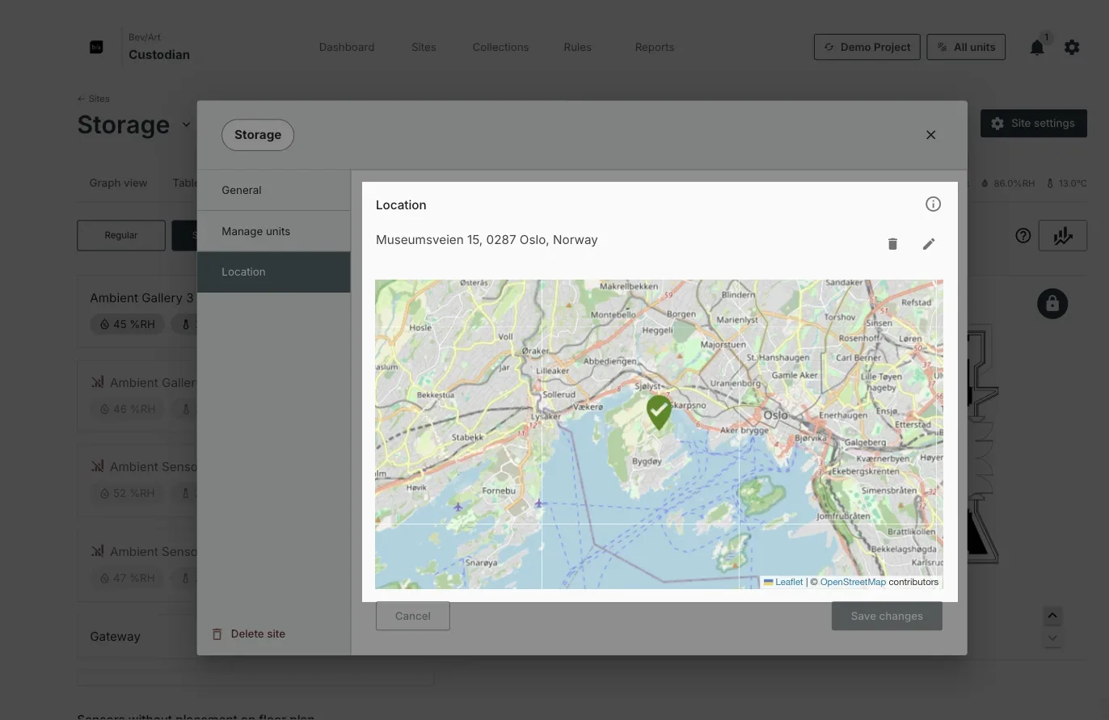Select the Manage units tab

tap(273, 232)
